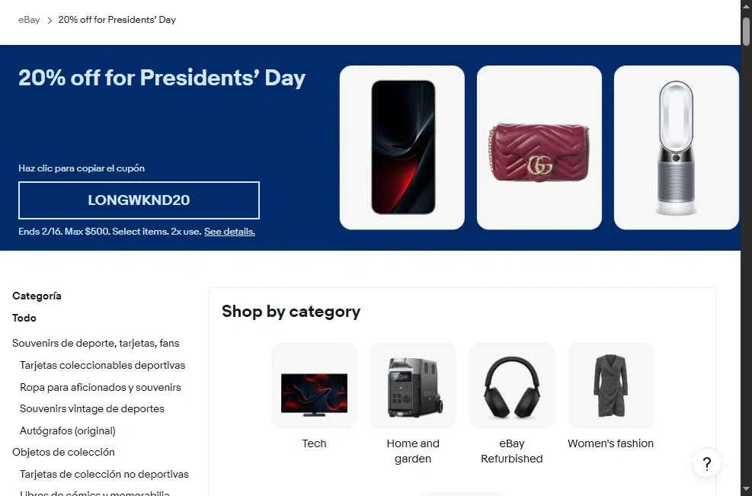Choose Ropa para aficionados y souvenirs
The height and width of the screenshot is (496, 752).
[101, 387]
